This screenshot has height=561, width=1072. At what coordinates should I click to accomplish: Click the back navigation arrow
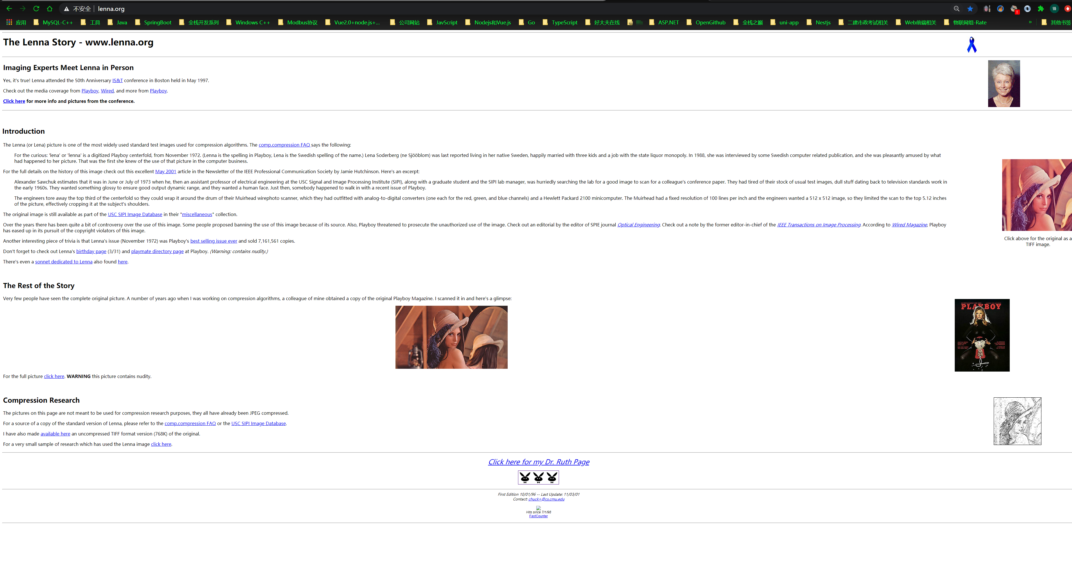coord(9,8)
